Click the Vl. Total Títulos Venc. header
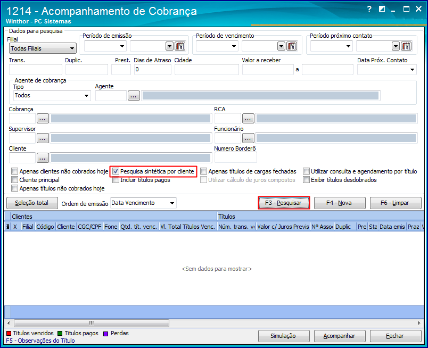428x348 pixels. [x=187, y=227]
